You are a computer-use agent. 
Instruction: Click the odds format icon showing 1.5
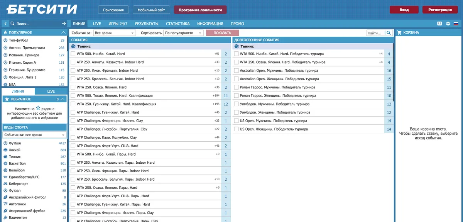pyautogui.click(x=439, y=24)
